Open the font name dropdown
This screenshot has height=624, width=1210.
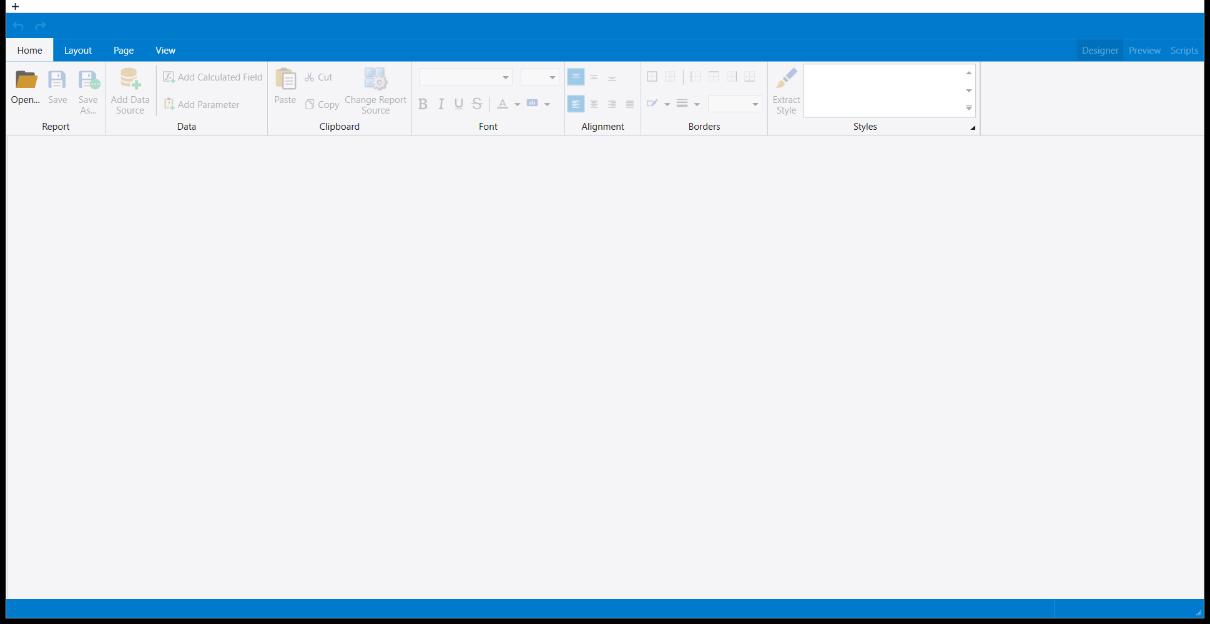506,77
